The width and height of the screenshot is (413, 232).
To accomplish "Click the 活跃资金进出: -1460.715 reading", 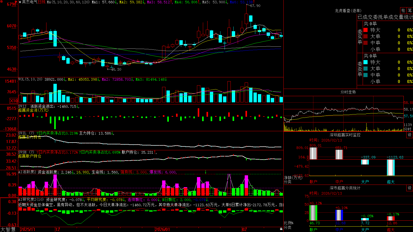I will tap(53, 106).
